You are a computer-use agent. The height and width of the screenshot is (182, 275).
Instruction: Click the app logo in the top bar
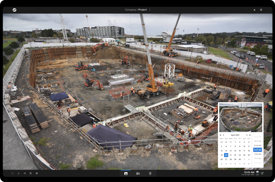(x=14, y=10)
